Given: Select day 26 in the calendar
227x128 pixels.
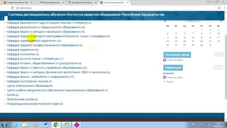Looking at the screenshot, I should pyautogui.click(x=176, y=45).
